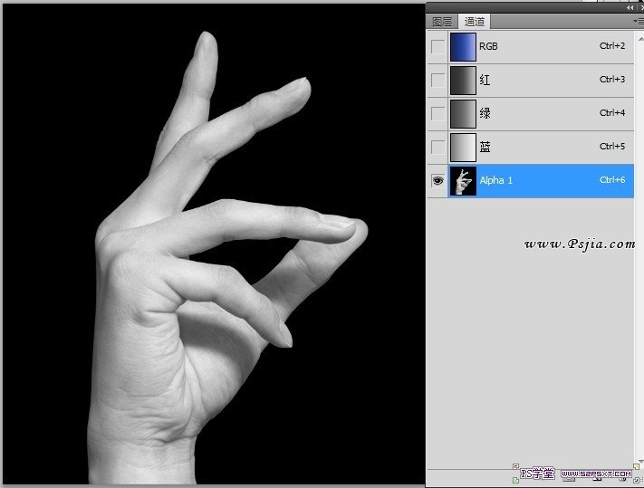Show the RGB composite channel visibility
Viewport: 644px width, 488px height.
(437, 47)
